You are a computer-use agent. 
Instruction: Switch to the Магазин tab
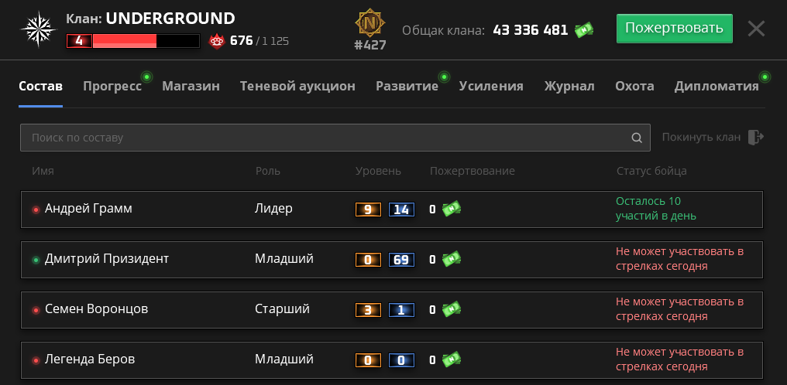(191, 86)
